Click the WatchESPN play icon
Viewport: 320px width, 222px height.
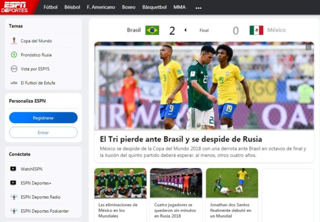[x=13, y=169]
